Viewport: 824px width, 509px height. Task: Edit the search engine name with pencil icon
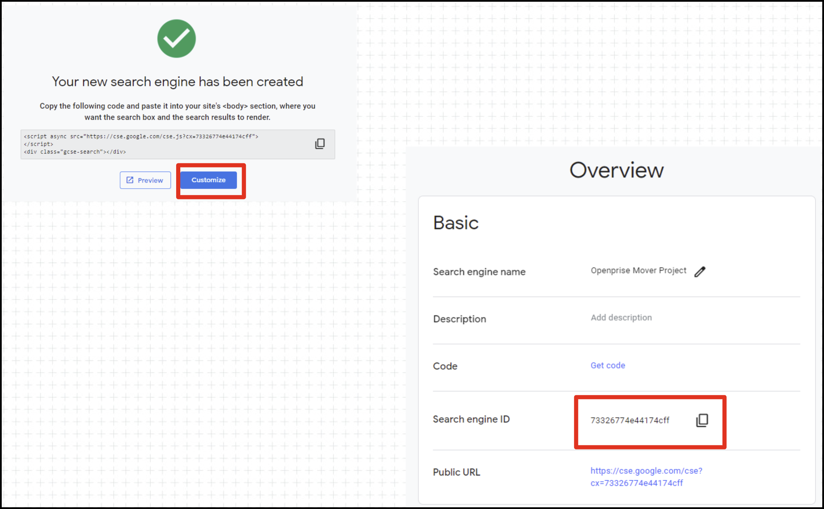pos(700,272)
